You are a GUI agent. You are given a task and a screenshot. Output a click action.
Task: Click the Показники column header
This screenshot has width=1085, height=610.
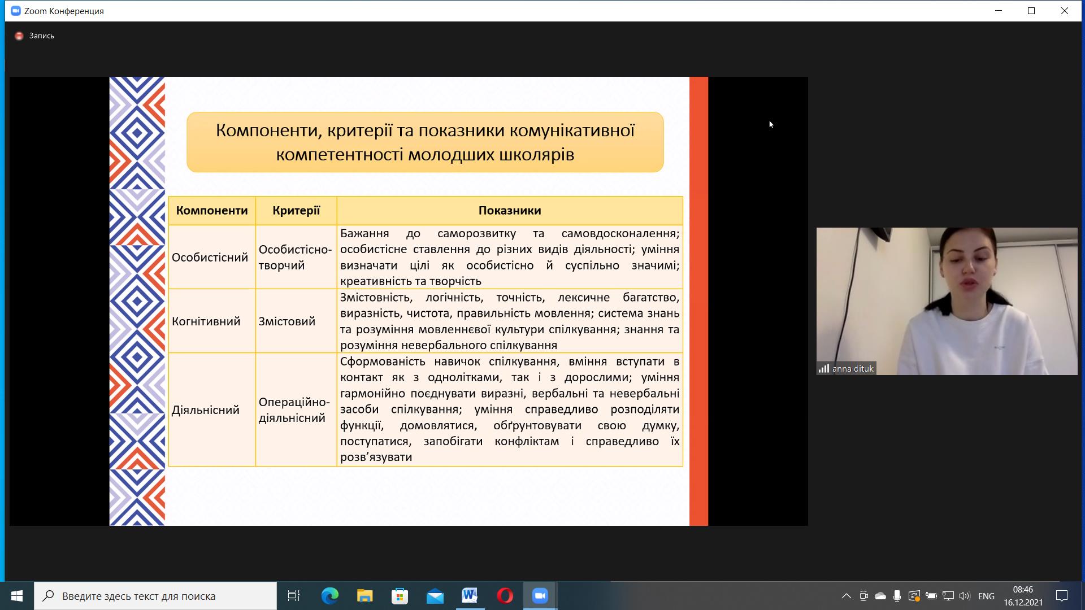point(510,211)
